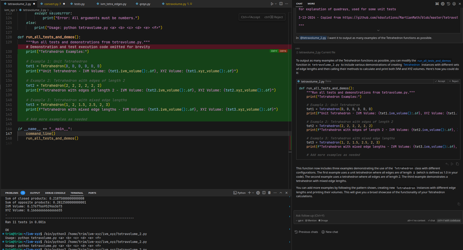The width and height of the screenshot is (463, 250).
Task: Create a new terminal with plus icon
Action: click(249, 193)
